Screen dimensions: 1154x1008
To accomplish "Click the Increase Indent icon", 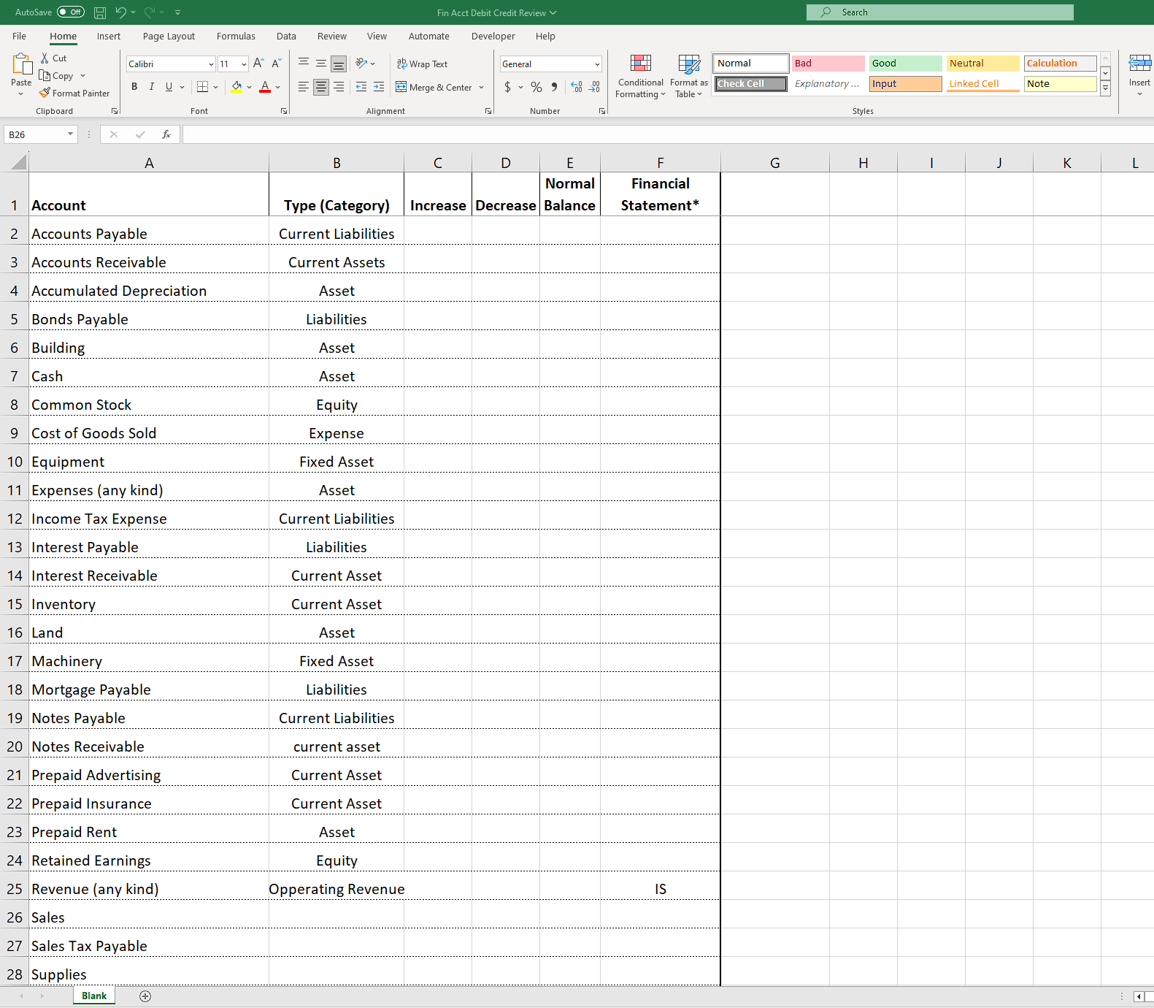I will click(379, 87).
